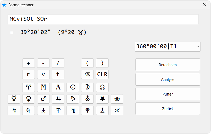Add the Aries point symbol
This screenshot has width=211, height=134.
29,87
